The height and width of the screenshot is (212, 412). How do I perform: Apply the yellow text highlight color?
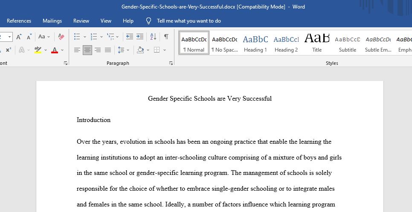coord(38,50)
